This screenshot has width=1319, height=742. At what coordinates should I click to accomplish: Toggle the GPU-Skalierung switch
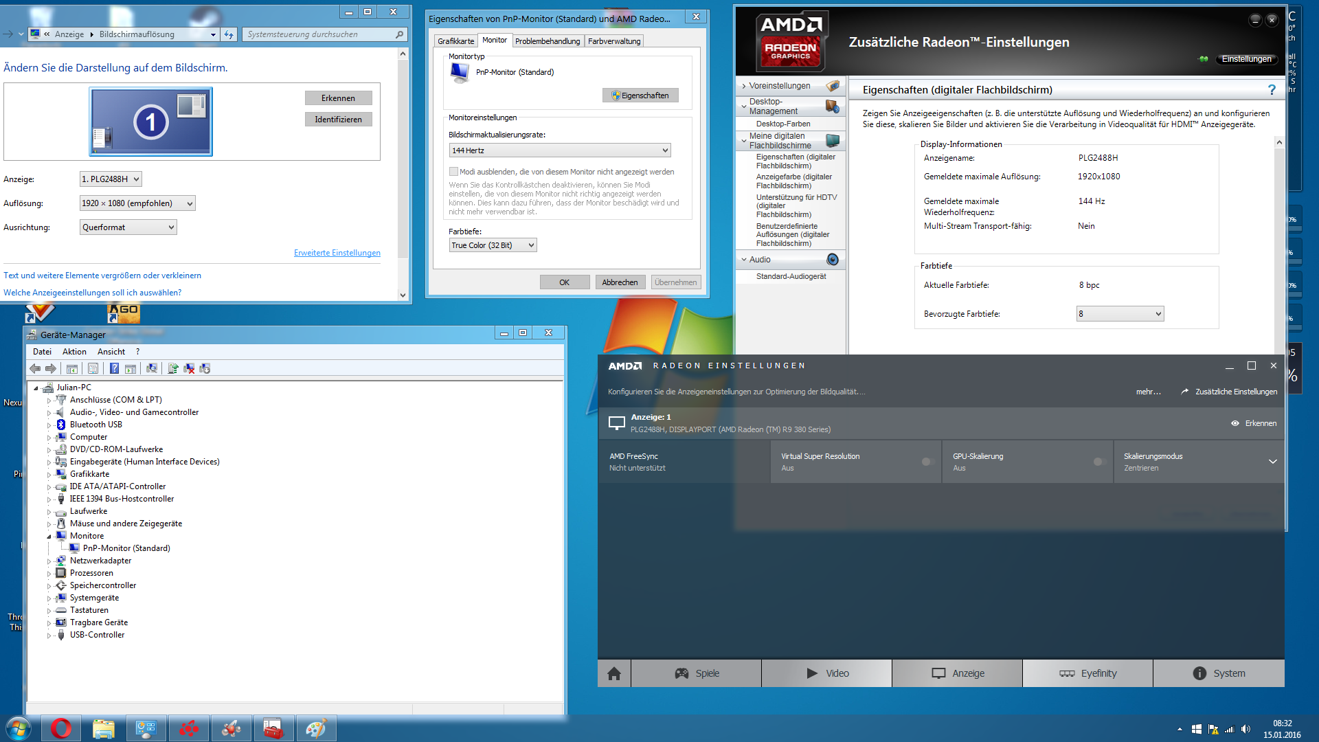tap(1099, 462)
